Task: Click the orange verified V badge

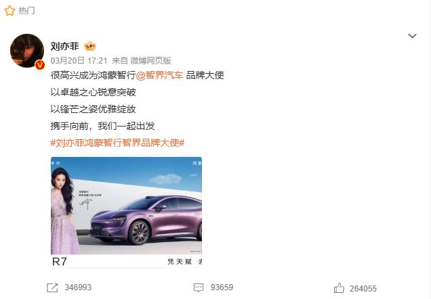Action: 40,65
